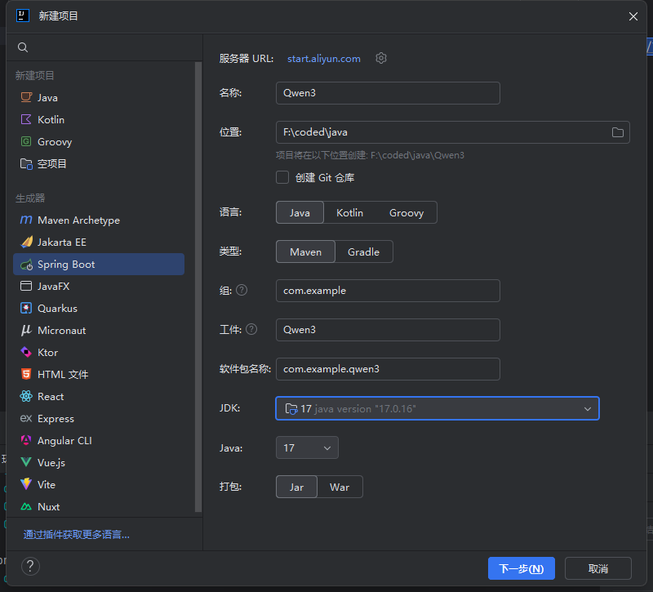This screenshot has height=592, width=653.
Task: Set language to Java
Action: [300, 212]
